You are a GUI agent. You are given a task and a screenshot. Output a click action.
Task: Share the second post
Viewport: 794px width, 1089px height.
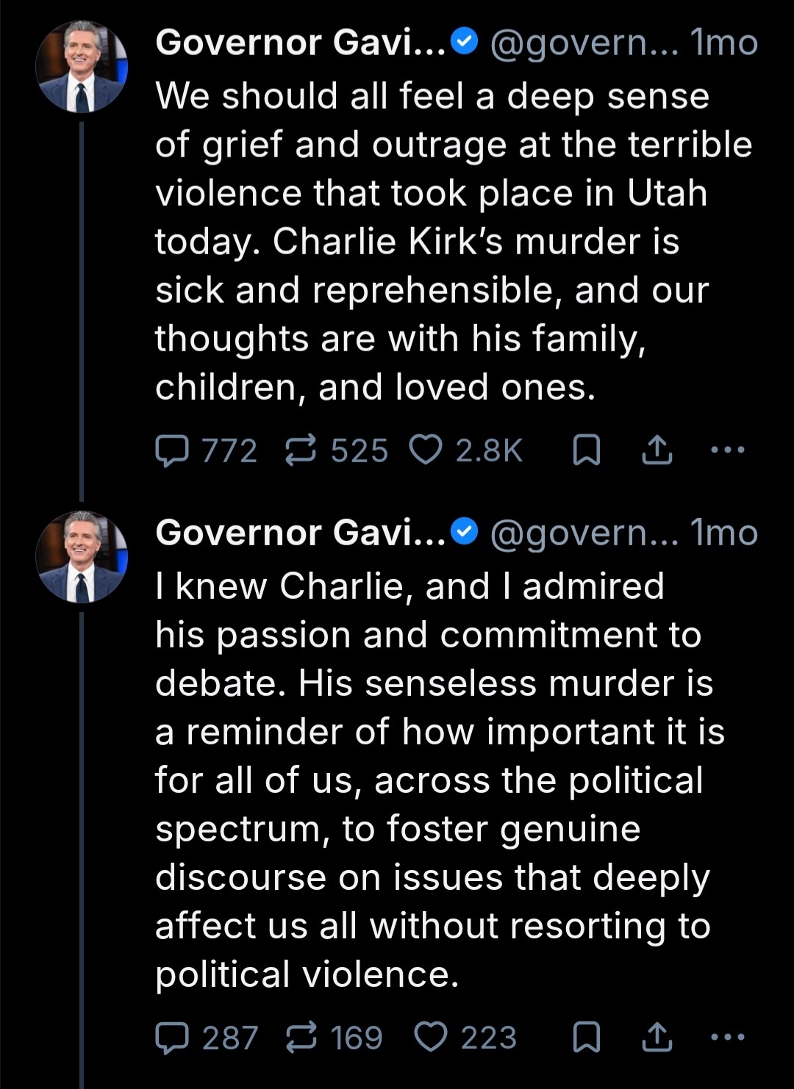(x=657, y=1038)
